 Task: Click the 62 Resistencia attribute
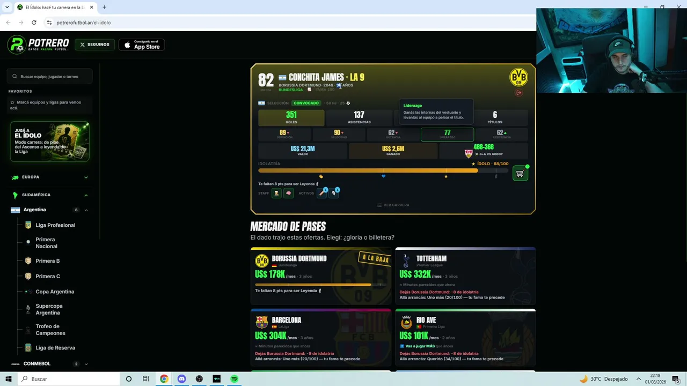502,135
